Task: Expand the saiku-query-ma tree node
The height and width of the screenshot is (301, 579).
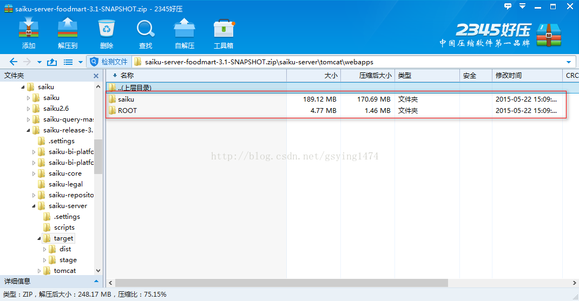Action: click(29, 119)
